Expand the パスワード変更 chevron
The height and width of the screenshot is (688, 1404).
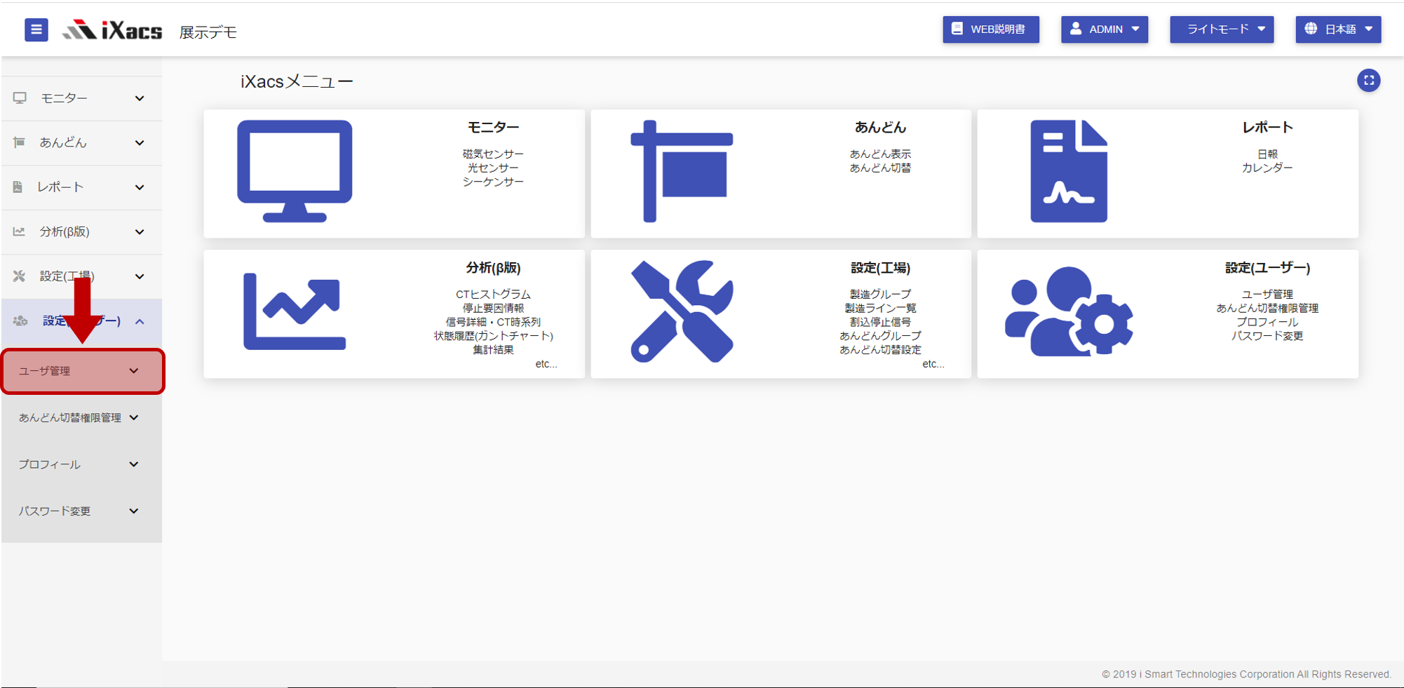(x=134, y=511)
